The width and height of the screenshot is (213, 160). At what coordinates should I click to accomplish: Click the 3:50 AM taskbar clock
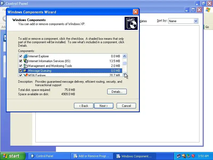[x=203, y=156]
